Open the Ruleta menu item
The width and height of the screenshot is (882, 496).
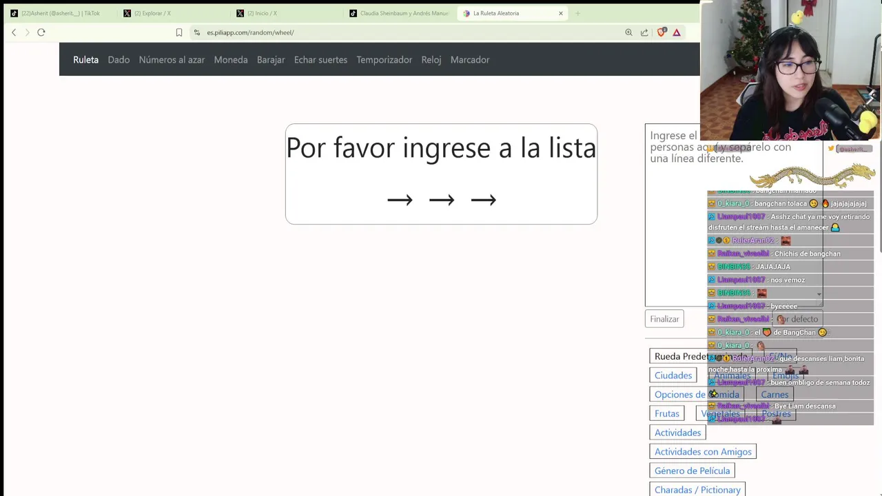click(86, 60)
